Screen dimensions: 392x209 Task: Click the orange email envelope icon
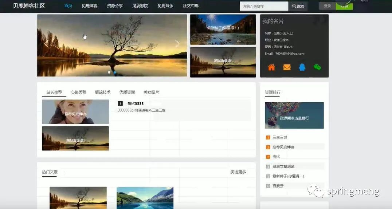click(x=287, y=67)
